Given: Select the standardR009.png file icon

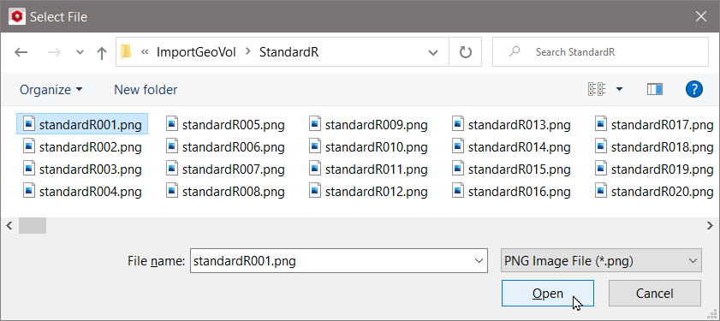Looking at the screenshot, I should pyautogui.click(x=315, y=124).
